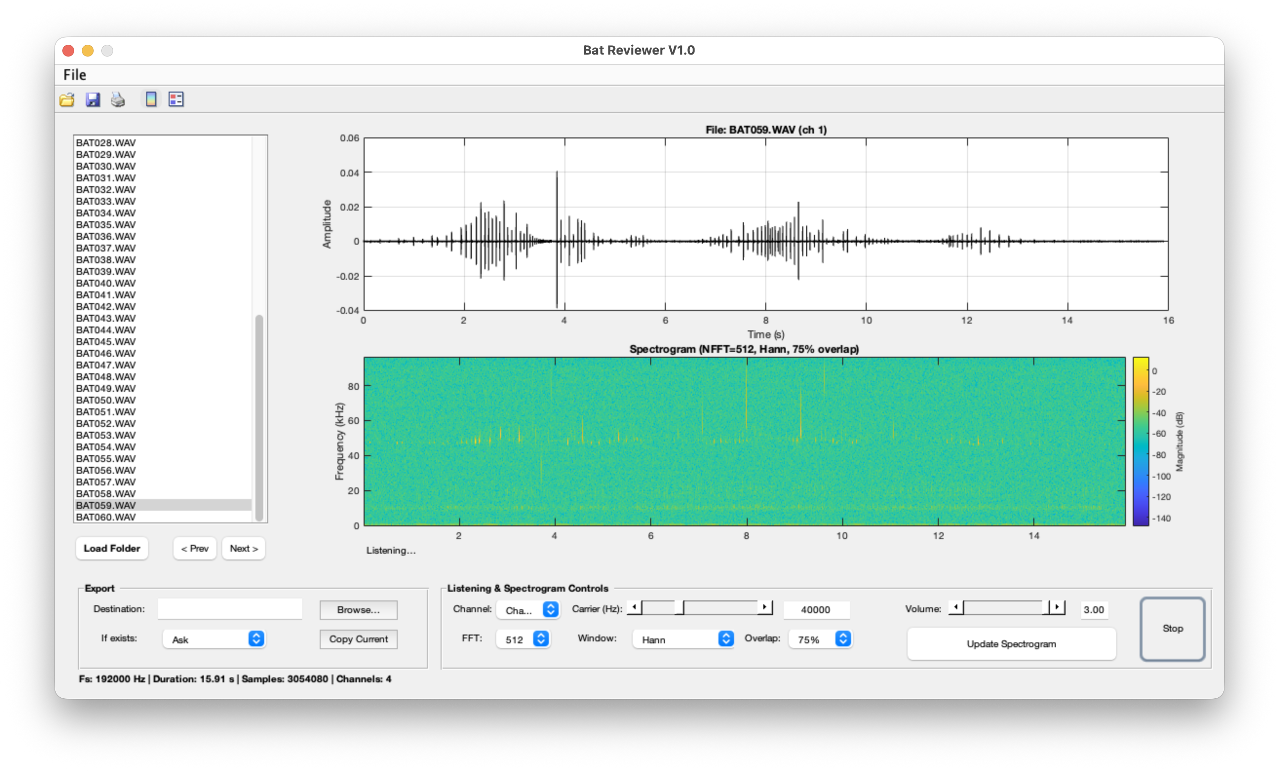Copy the current file with Copy Current
Screen dimensions: 1279x771
click(358, 639)
